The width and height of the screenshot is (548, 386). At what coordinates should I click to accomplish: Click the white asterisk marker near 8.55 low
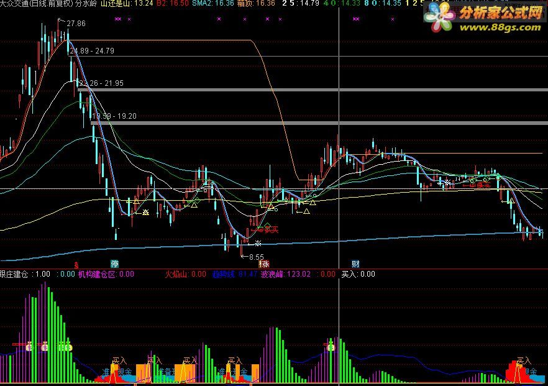pyautogui.click(x=258, y=243)
